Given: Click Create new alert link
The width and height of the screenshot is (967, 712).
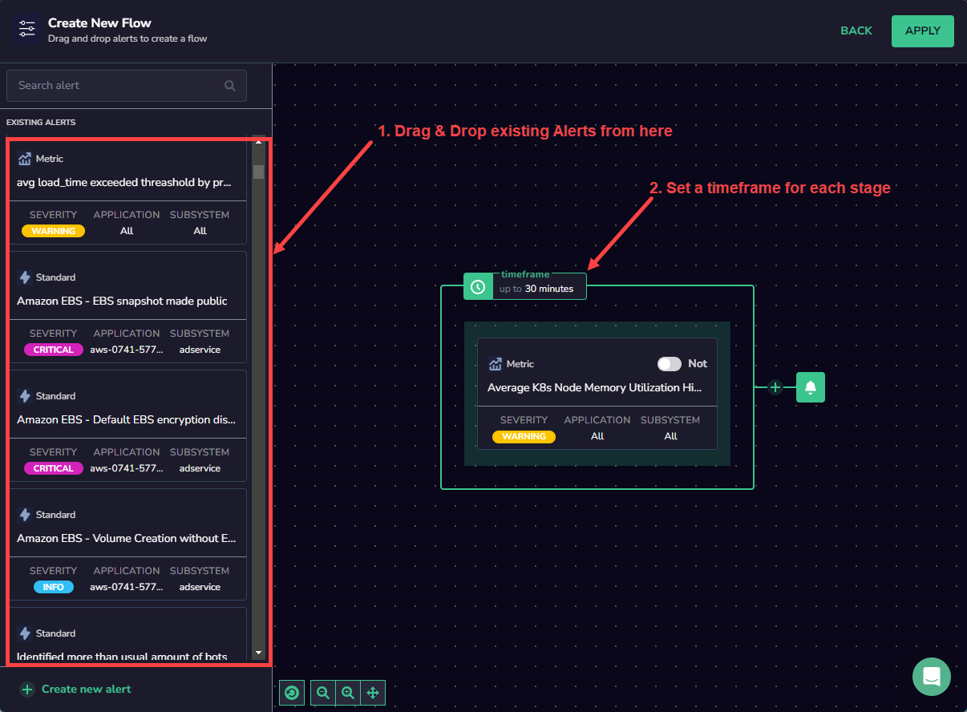Looking at the screenshot, I should tap(86, 689).
